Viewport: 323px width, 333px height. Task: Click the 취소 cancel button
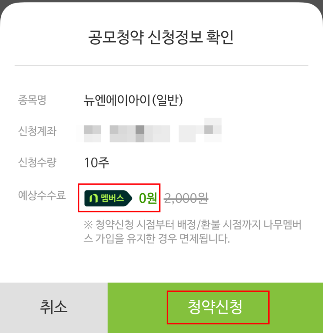coord(54,307)
